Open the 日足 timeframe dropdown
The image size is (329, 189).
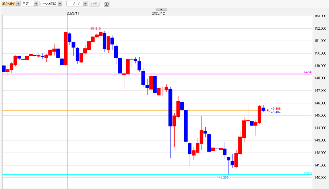(x=36, y=4)
